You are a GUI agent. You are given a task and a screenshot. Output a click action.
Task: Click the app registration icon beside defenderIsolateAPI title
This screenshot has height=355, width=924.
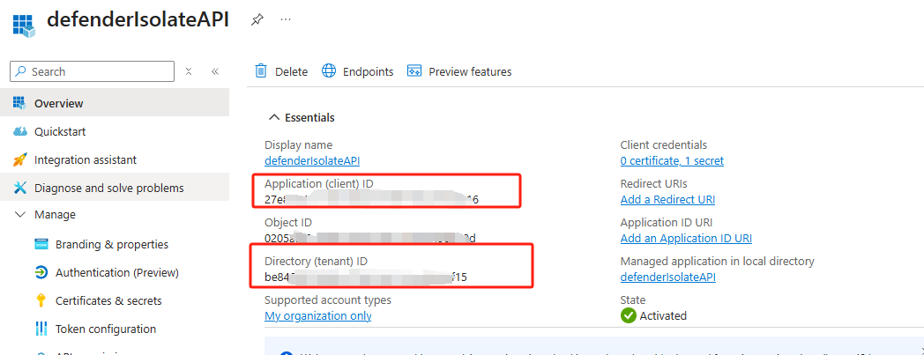[24, 24]
